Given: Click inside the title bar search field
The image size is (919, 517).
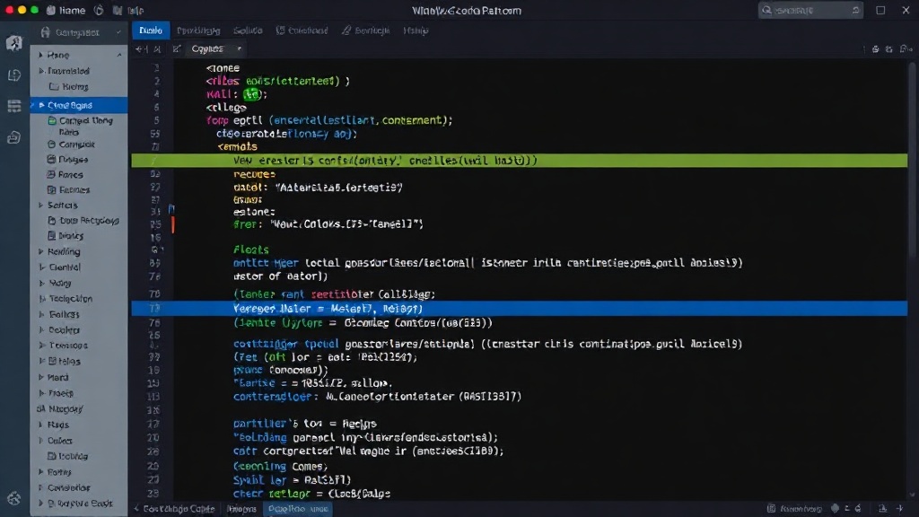Looking at the screenshot, I should click(810, 10).
